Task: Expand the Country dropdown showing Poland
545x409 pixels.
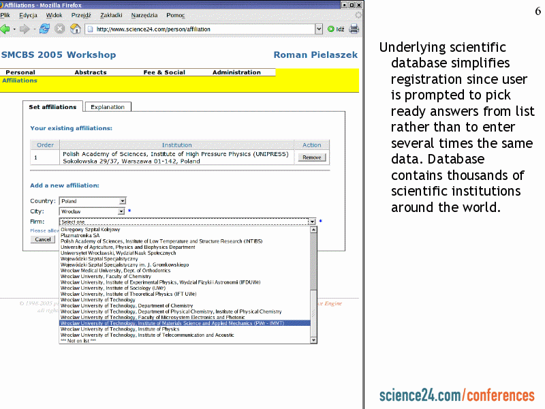Action: coord(123,201)
